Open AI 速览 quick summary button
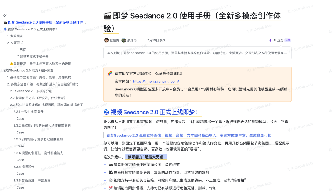 click(x=278, y=40)
